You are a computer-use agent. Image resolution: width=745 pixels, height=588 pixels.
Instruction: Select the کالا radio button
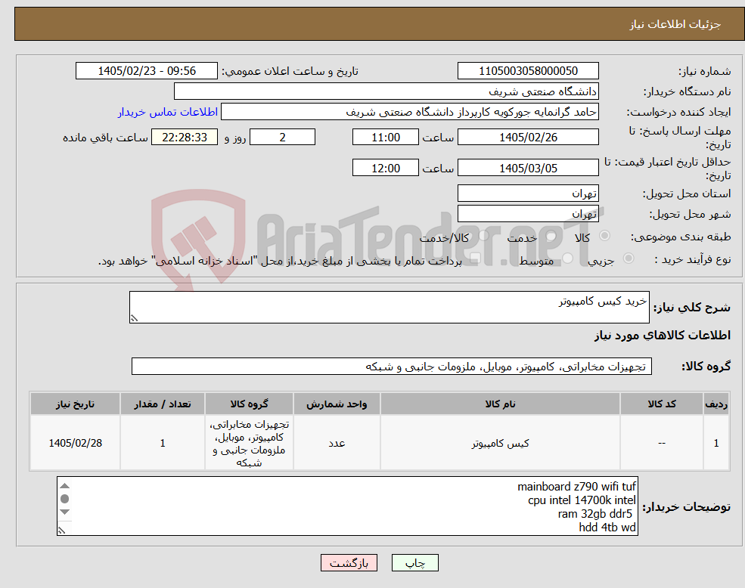605,236
